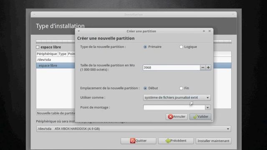Click the partition size field showing 3968
267x150 pixels.
pyautogui.click(x=171, y=67)
